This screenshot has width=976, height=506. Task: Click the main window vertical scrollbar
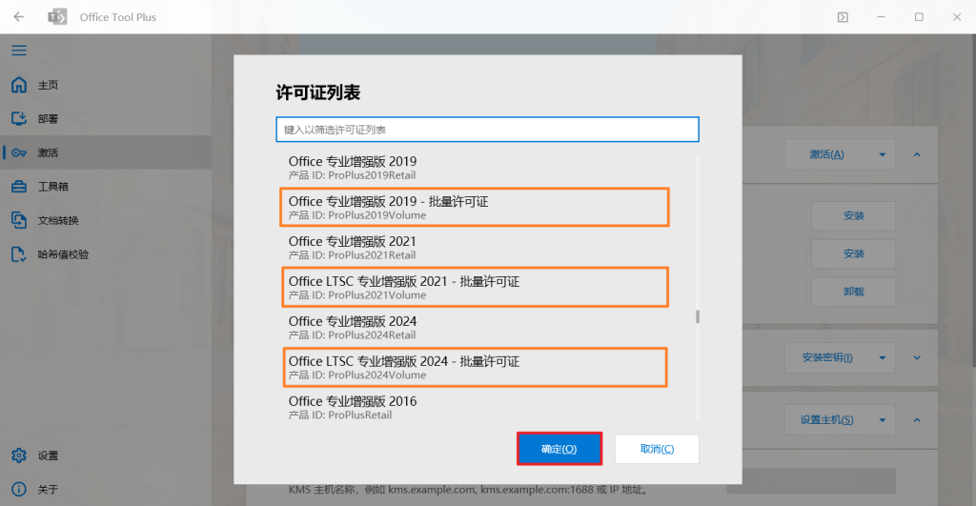point(973,199)
